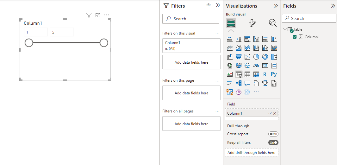Choose the Treemap visual
This screenshot has height=165, width=337.
(274, 57)
